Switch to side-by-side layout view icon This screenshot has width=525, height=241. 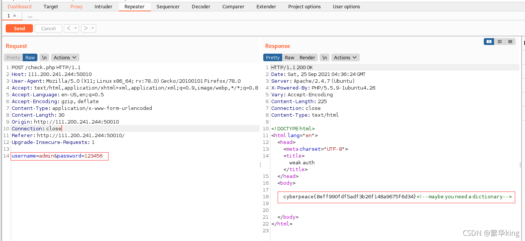[x=489, y=42]
